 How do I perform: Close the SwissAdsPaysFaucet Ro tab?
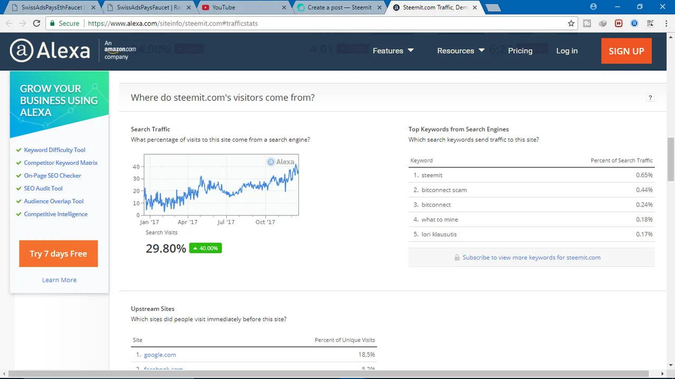(189, 8)
